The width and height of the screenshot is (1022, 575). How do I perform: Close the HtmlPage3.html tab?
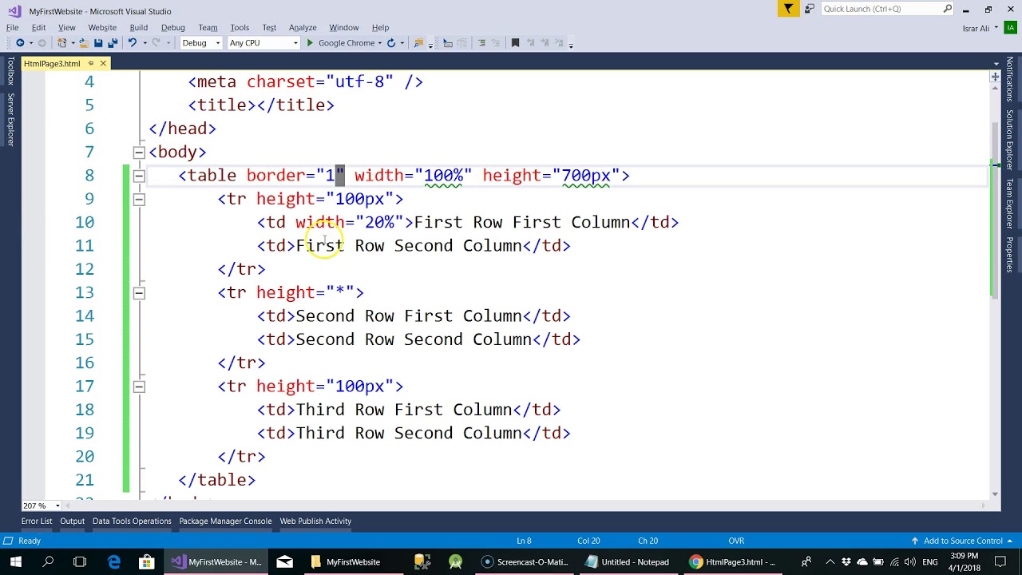pos(103,63)
